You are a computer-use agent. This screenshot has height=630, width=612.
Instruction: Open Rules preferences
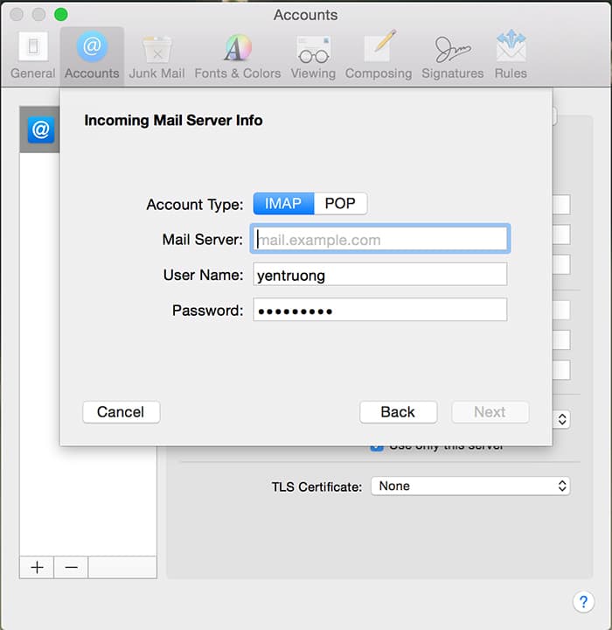[x=511, y=56]
